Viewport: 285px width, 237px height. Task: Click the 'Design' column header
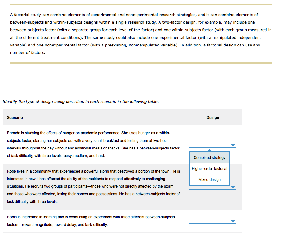[x=213, y=117]
